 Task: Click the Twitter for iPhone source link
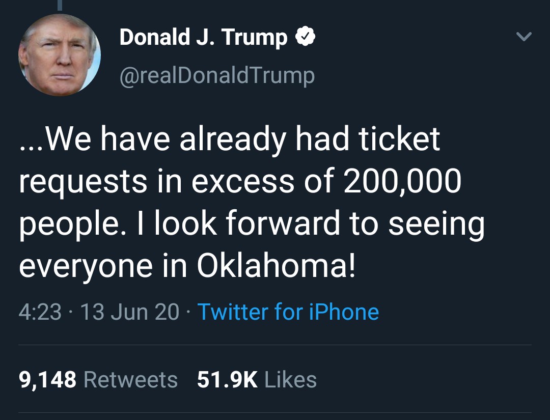tap(288, 312)
